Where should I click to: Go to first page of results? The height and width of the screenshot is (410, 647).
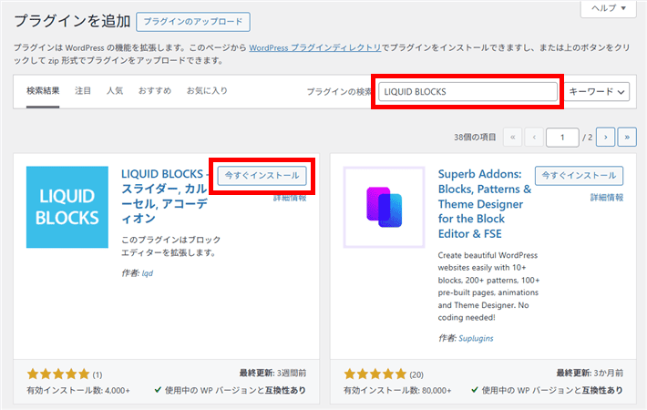(512, 138)
